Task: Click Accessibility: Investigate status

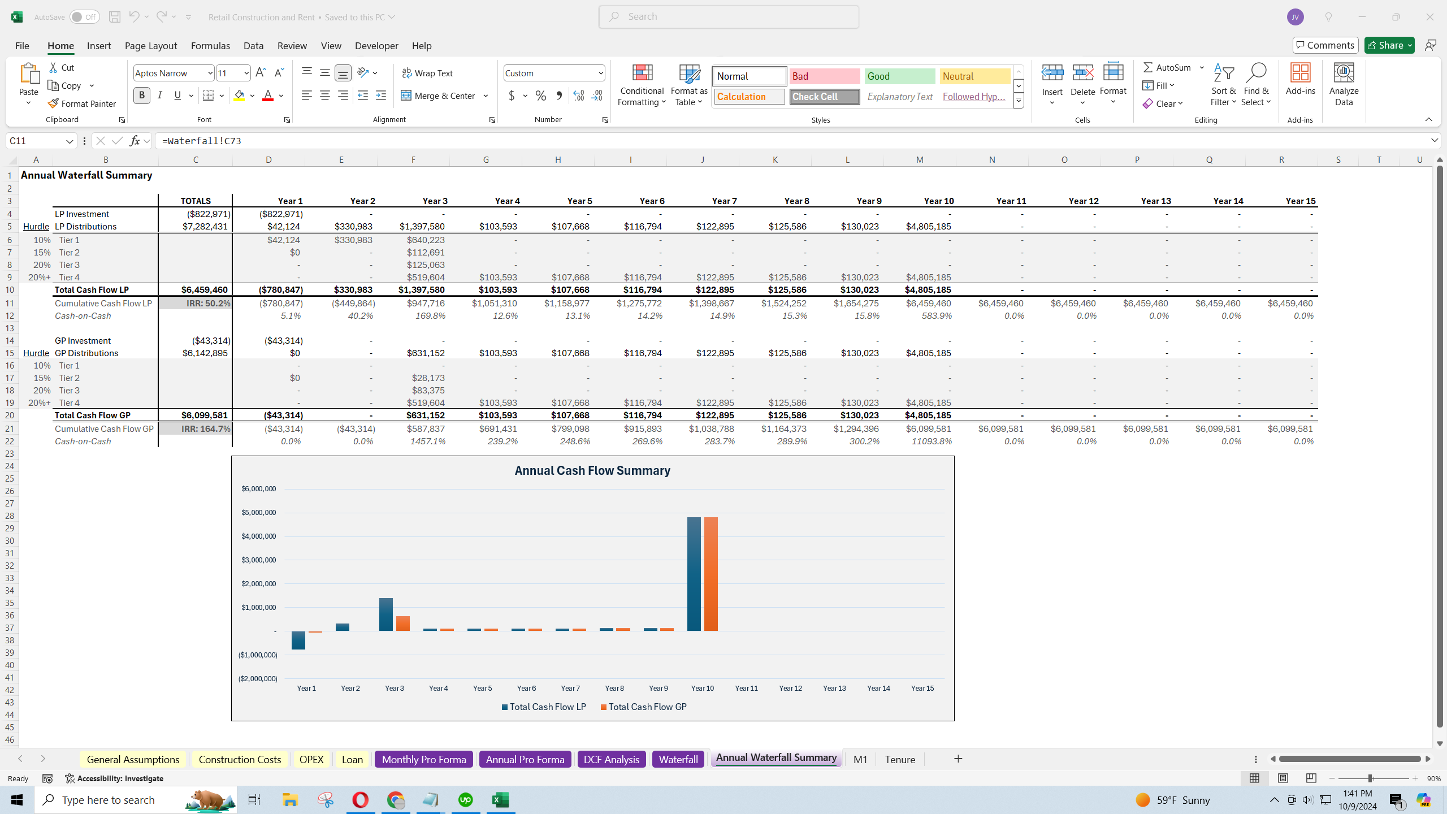Action: click(x=114, y=778)
